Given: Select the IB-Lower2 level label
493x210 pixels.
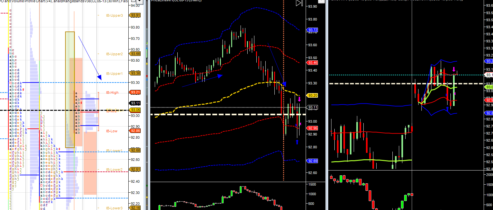Looking at the screenshot, I should point(114,170).
